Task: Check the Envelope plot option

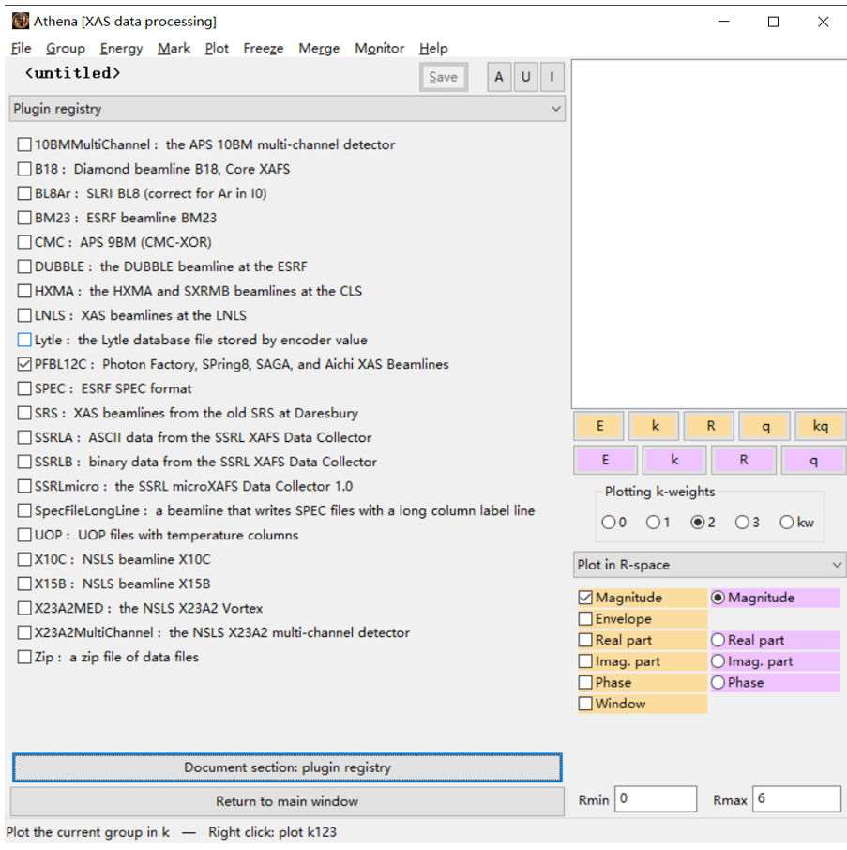Action: 585,618
